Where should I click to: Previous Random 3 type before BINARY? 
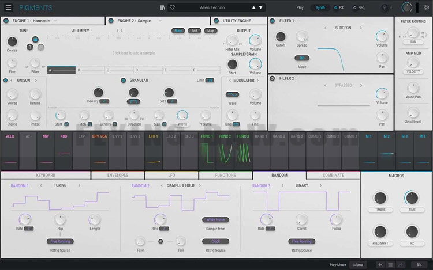pos(282,185)
